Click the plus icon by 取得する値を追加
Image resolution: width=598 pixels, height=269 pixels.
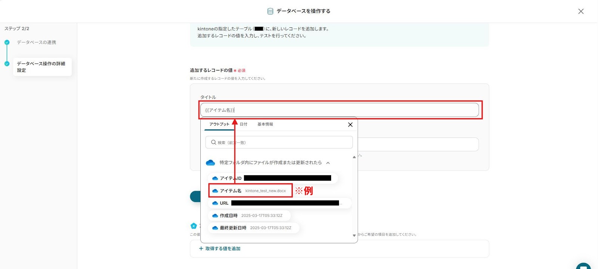coord(201,249)
